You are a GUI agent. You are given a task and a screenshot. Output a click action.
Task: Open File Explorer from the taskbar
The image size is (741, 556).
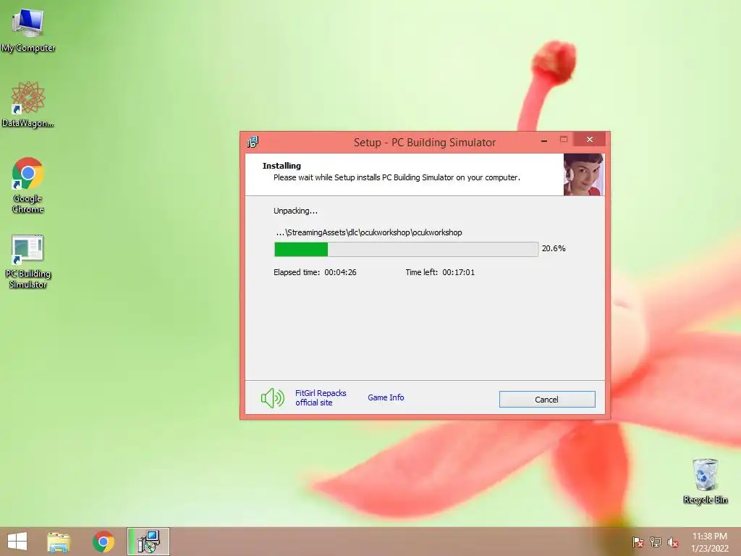[x=59, y=542]
